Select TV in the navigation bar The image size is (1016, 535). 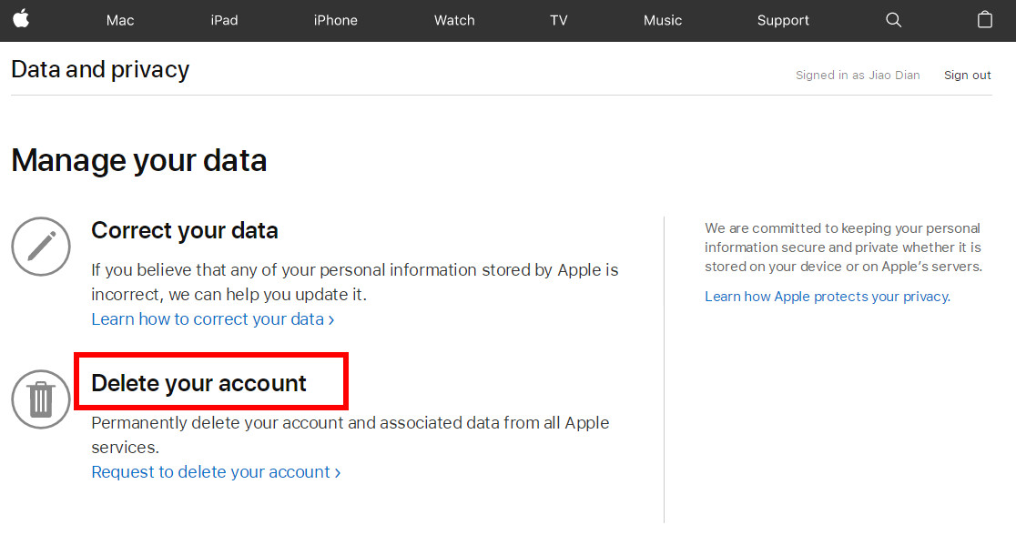tap(558, 20)
